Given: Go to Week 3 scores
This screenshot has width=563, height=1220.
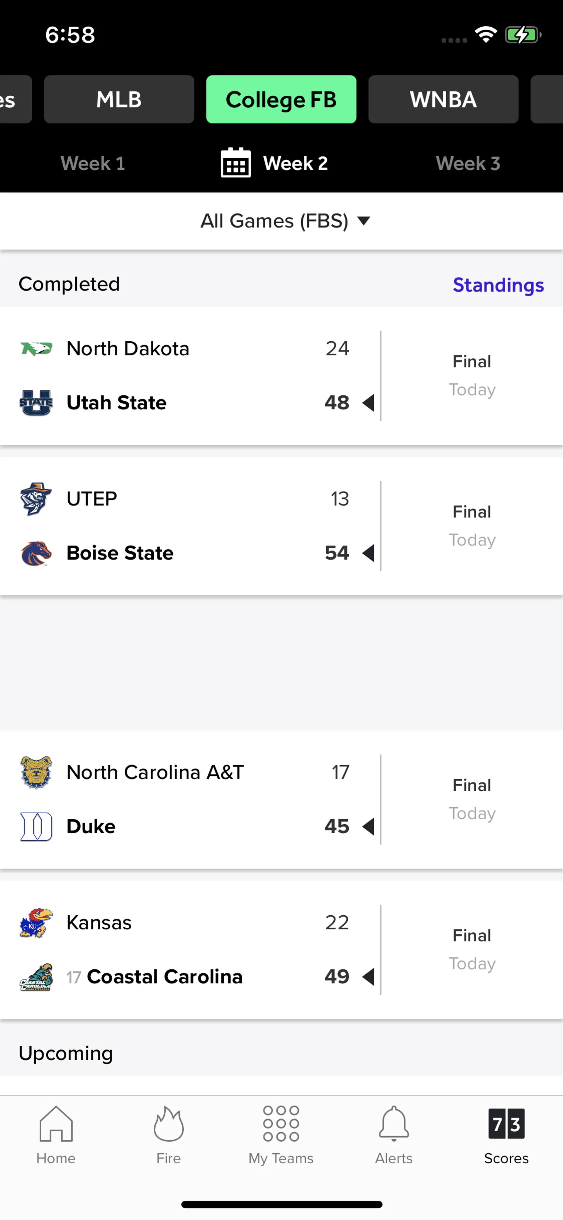Looking at the screenshot, I should click(x=467, y=163).
